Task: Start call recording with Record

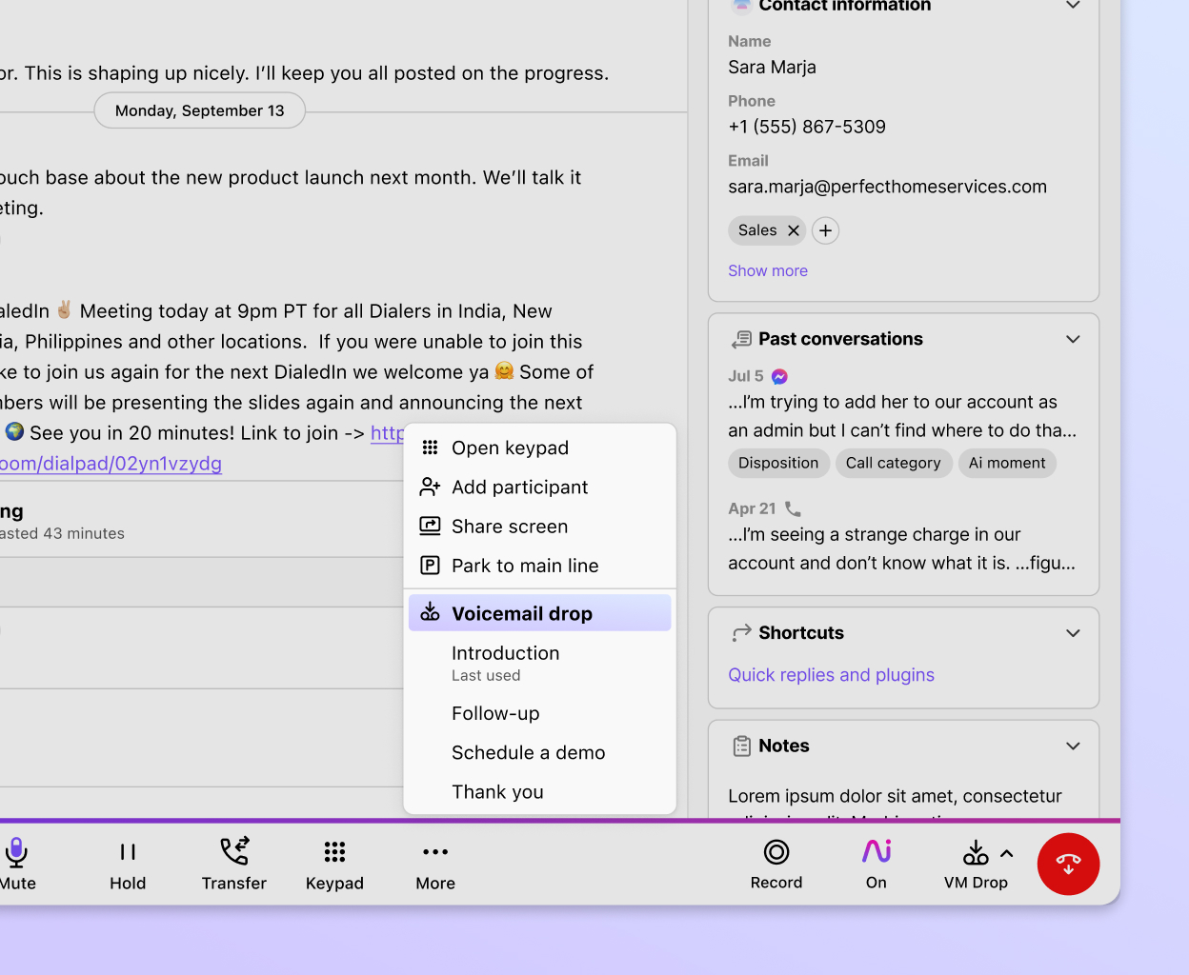Action: click(x=776, y=864)
